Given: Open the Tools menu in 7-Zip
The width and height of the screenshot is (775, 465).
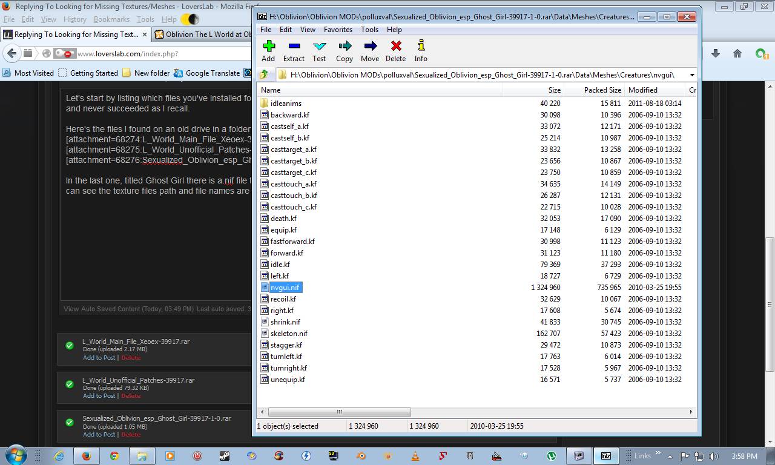Looking at the screenshot, I should click(x=369, y=29).
